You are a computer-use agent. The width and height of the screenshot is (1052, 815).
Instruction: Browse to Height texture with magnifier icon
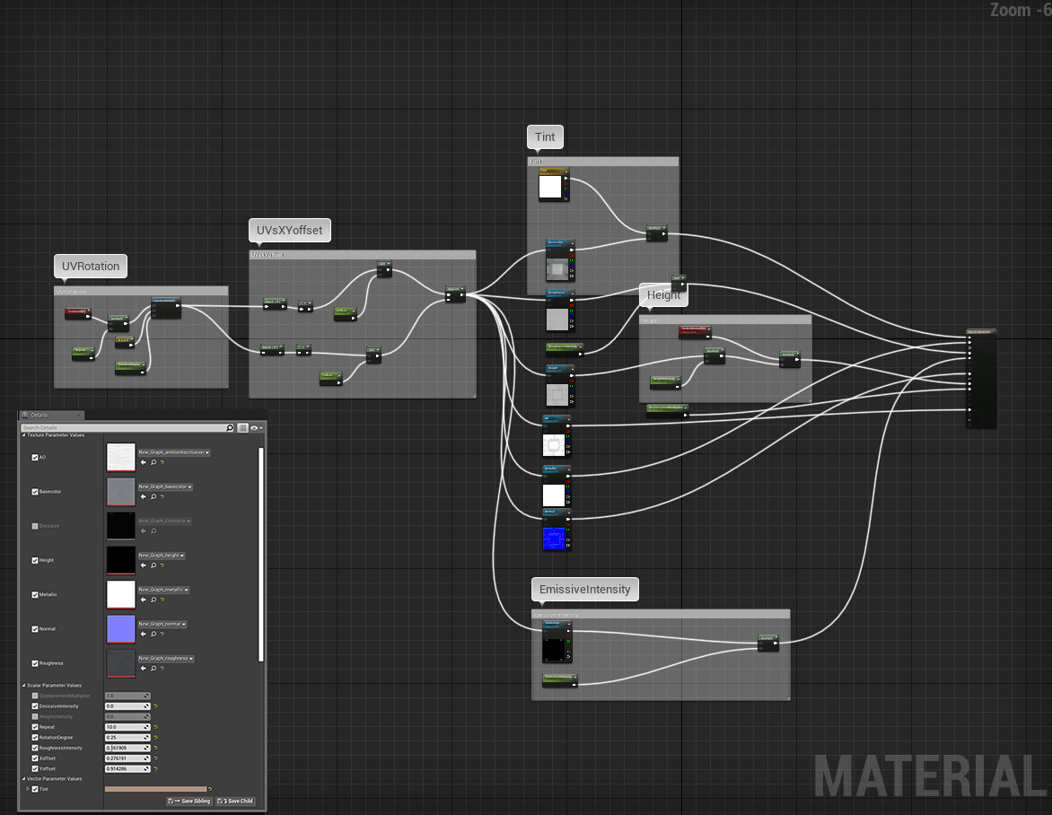(153, 565)
